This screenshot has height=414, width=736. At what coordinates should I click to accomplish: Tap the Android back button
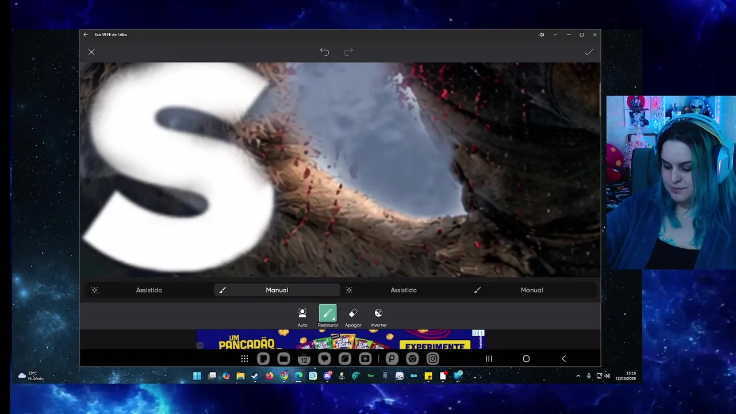(x=563, y=359)
